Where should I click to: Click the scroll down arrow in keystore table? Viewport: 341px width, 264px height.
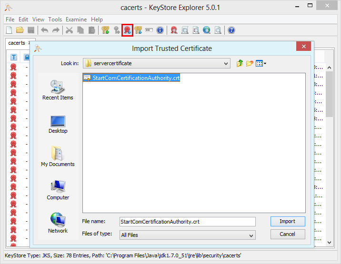[x=329, y=242]
